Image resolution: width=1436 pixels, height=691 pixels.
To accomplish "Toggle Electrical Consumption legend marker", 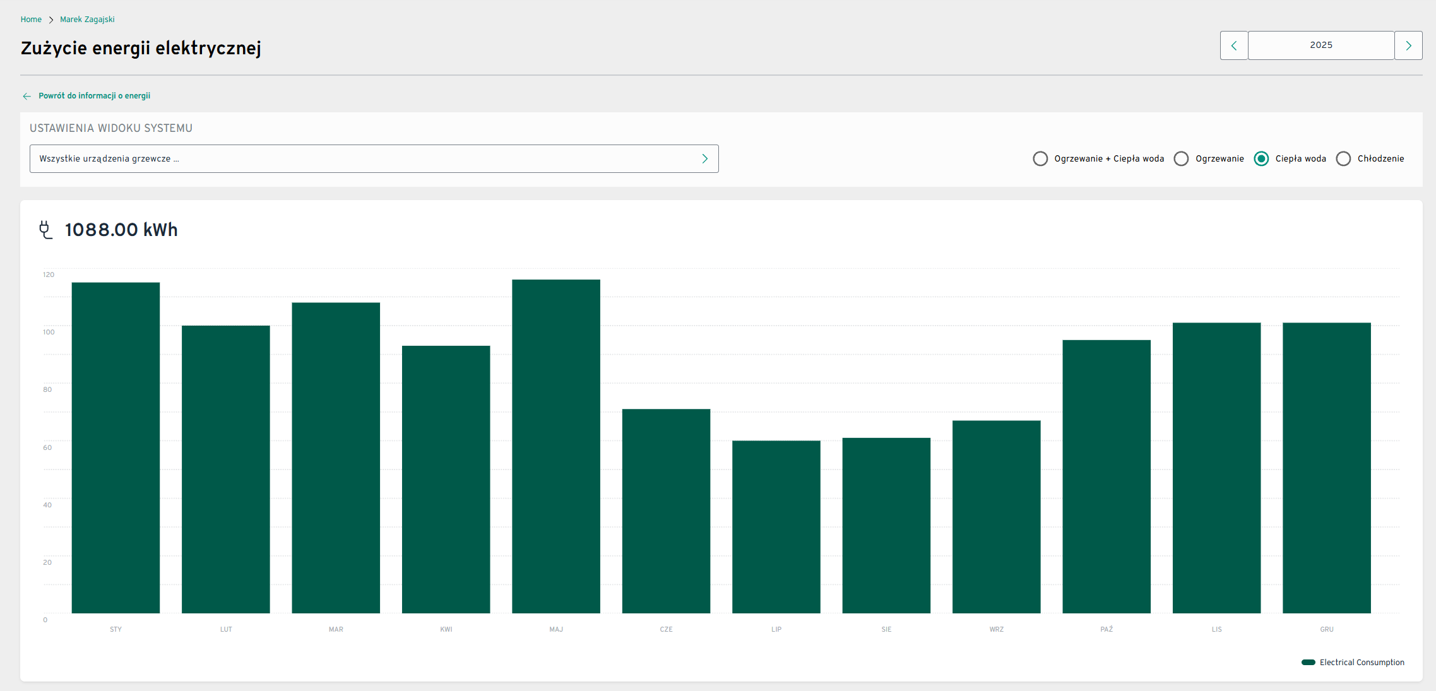I will (1308, 662).
